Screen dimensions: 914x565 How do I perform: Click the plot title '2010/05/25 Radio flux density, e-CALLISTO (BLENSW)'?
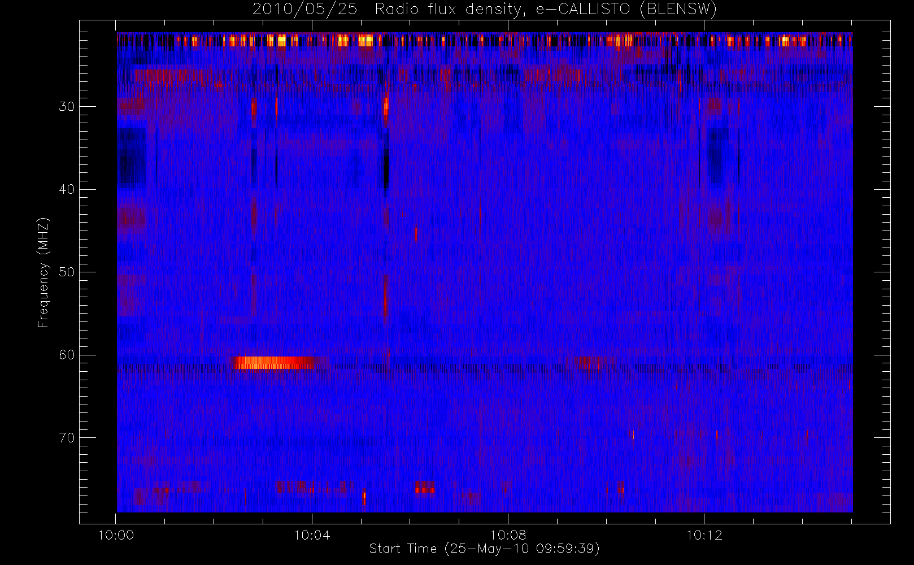click(484, 10)
